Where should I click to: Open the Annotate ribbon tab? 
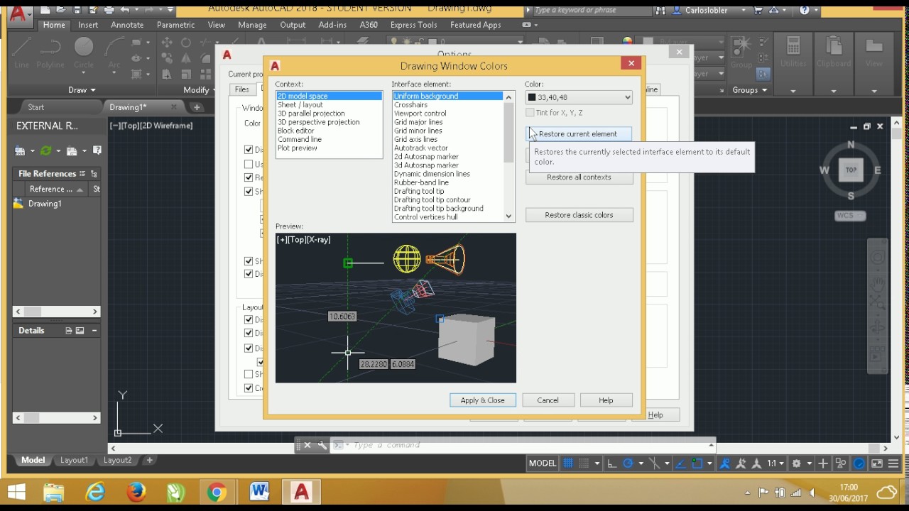[127, 25]
